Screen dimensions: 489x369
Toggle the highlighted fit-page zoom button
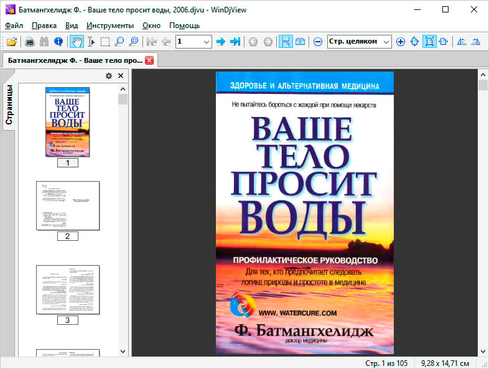429,42
